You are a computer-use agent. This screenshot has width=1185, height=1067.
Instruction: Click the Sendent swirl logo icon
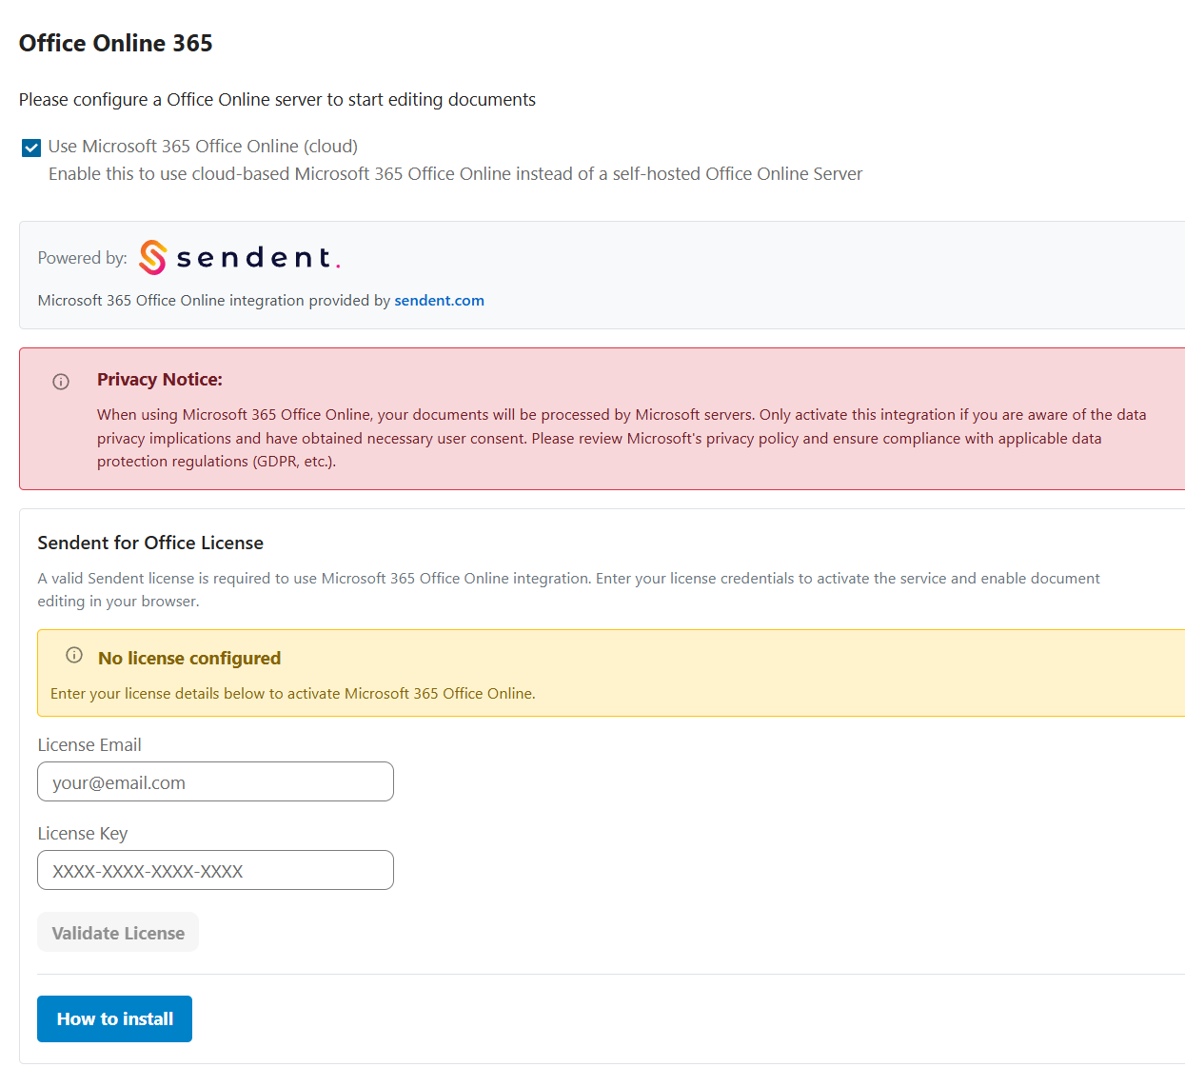coord(152,258)
